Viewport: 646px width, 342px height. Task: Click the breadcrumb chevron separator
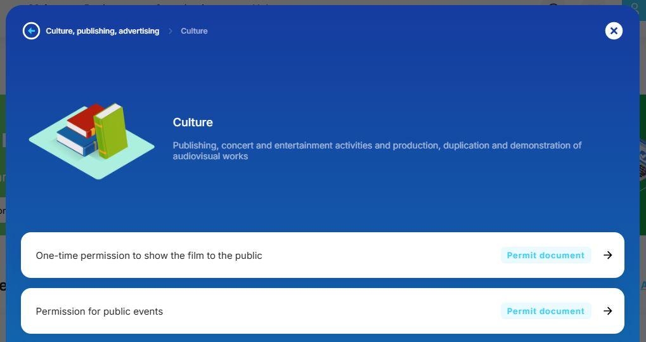(171, 31)
